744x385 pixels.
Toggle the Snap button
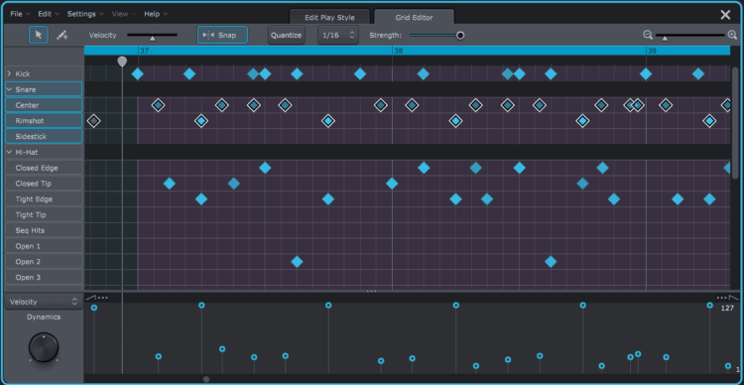click(222, 35)
